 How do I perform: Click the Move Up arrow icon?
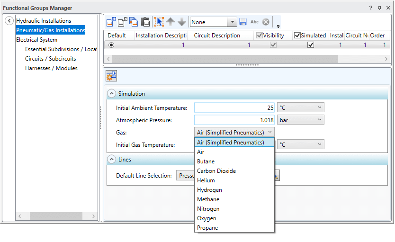pyautogui.click(x=171, y=22)
